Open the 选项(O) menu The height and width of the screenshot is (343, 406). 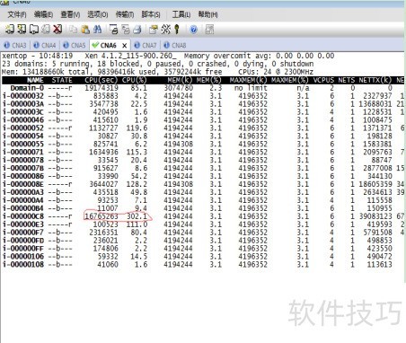(97, 14)
